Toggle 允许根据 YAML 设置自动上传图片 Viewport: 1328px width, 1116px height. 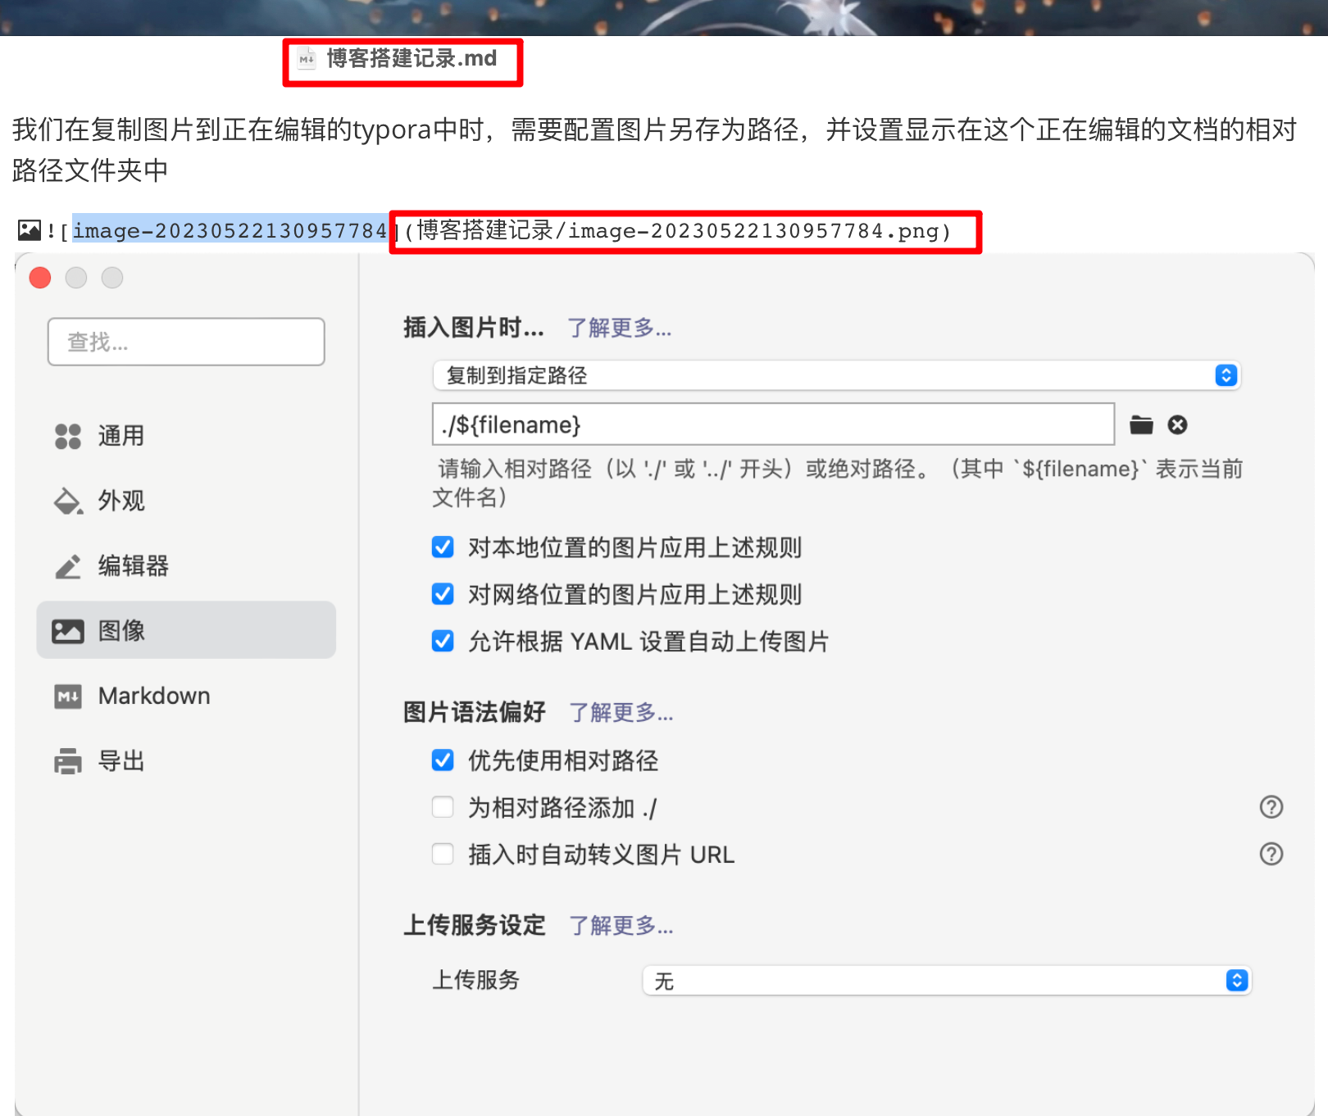[x=443, y=641]
